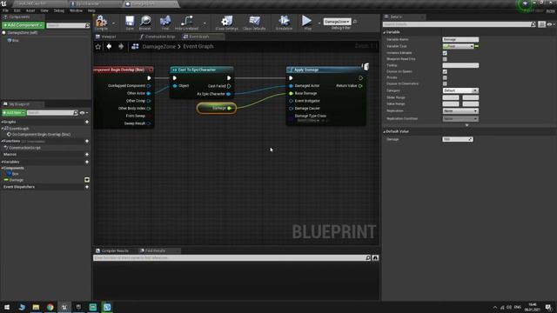Open the Hide Unrelated options dropdown arrow

[x=205, y=23]
